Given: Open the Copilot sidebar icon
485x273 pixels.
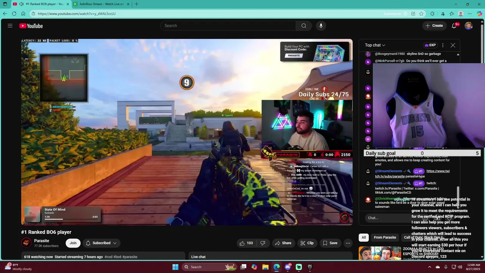Looking at the screenshot, I should coord(479,14).
